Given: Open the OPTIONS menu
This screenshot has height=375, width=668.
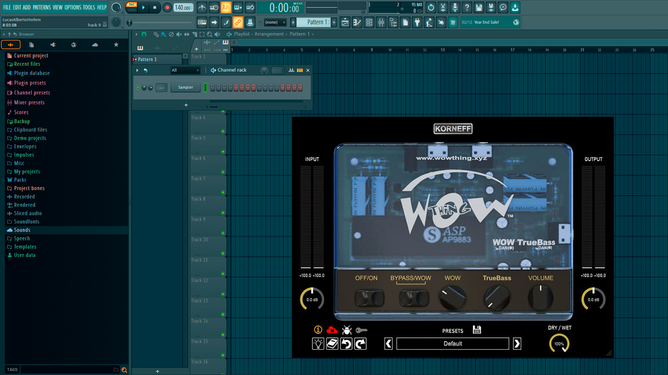Looking at the screenshot, I should [73, 7].
